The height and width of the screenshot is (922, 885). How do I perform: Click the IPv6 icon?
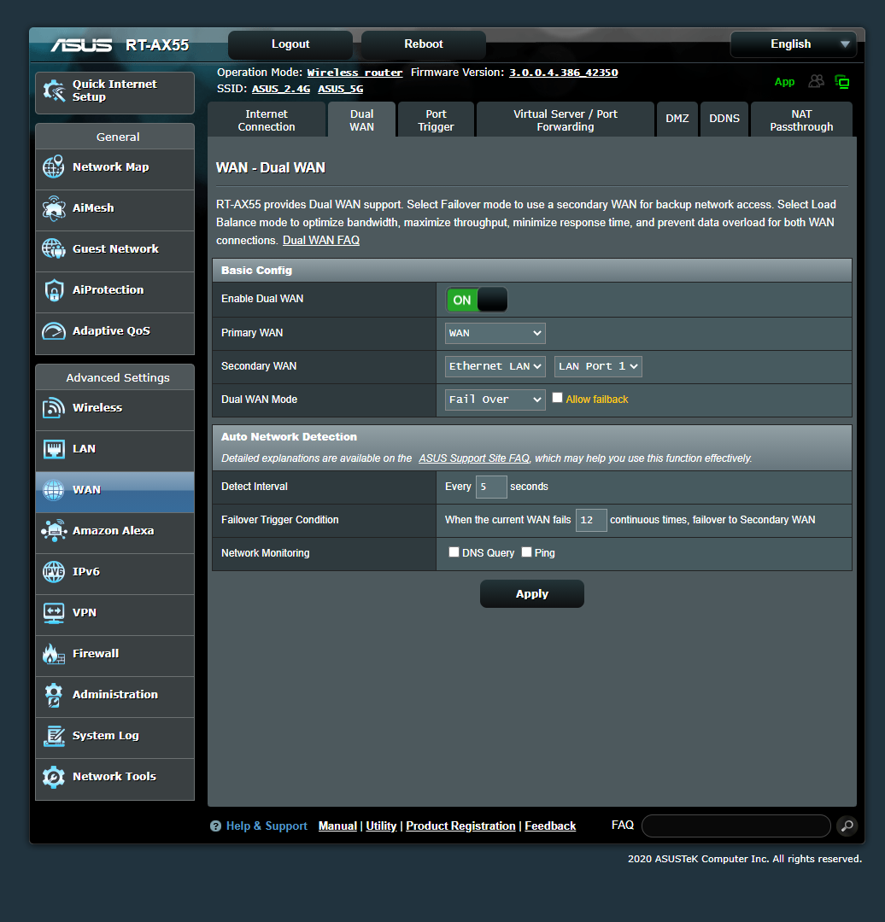(54, 571)
